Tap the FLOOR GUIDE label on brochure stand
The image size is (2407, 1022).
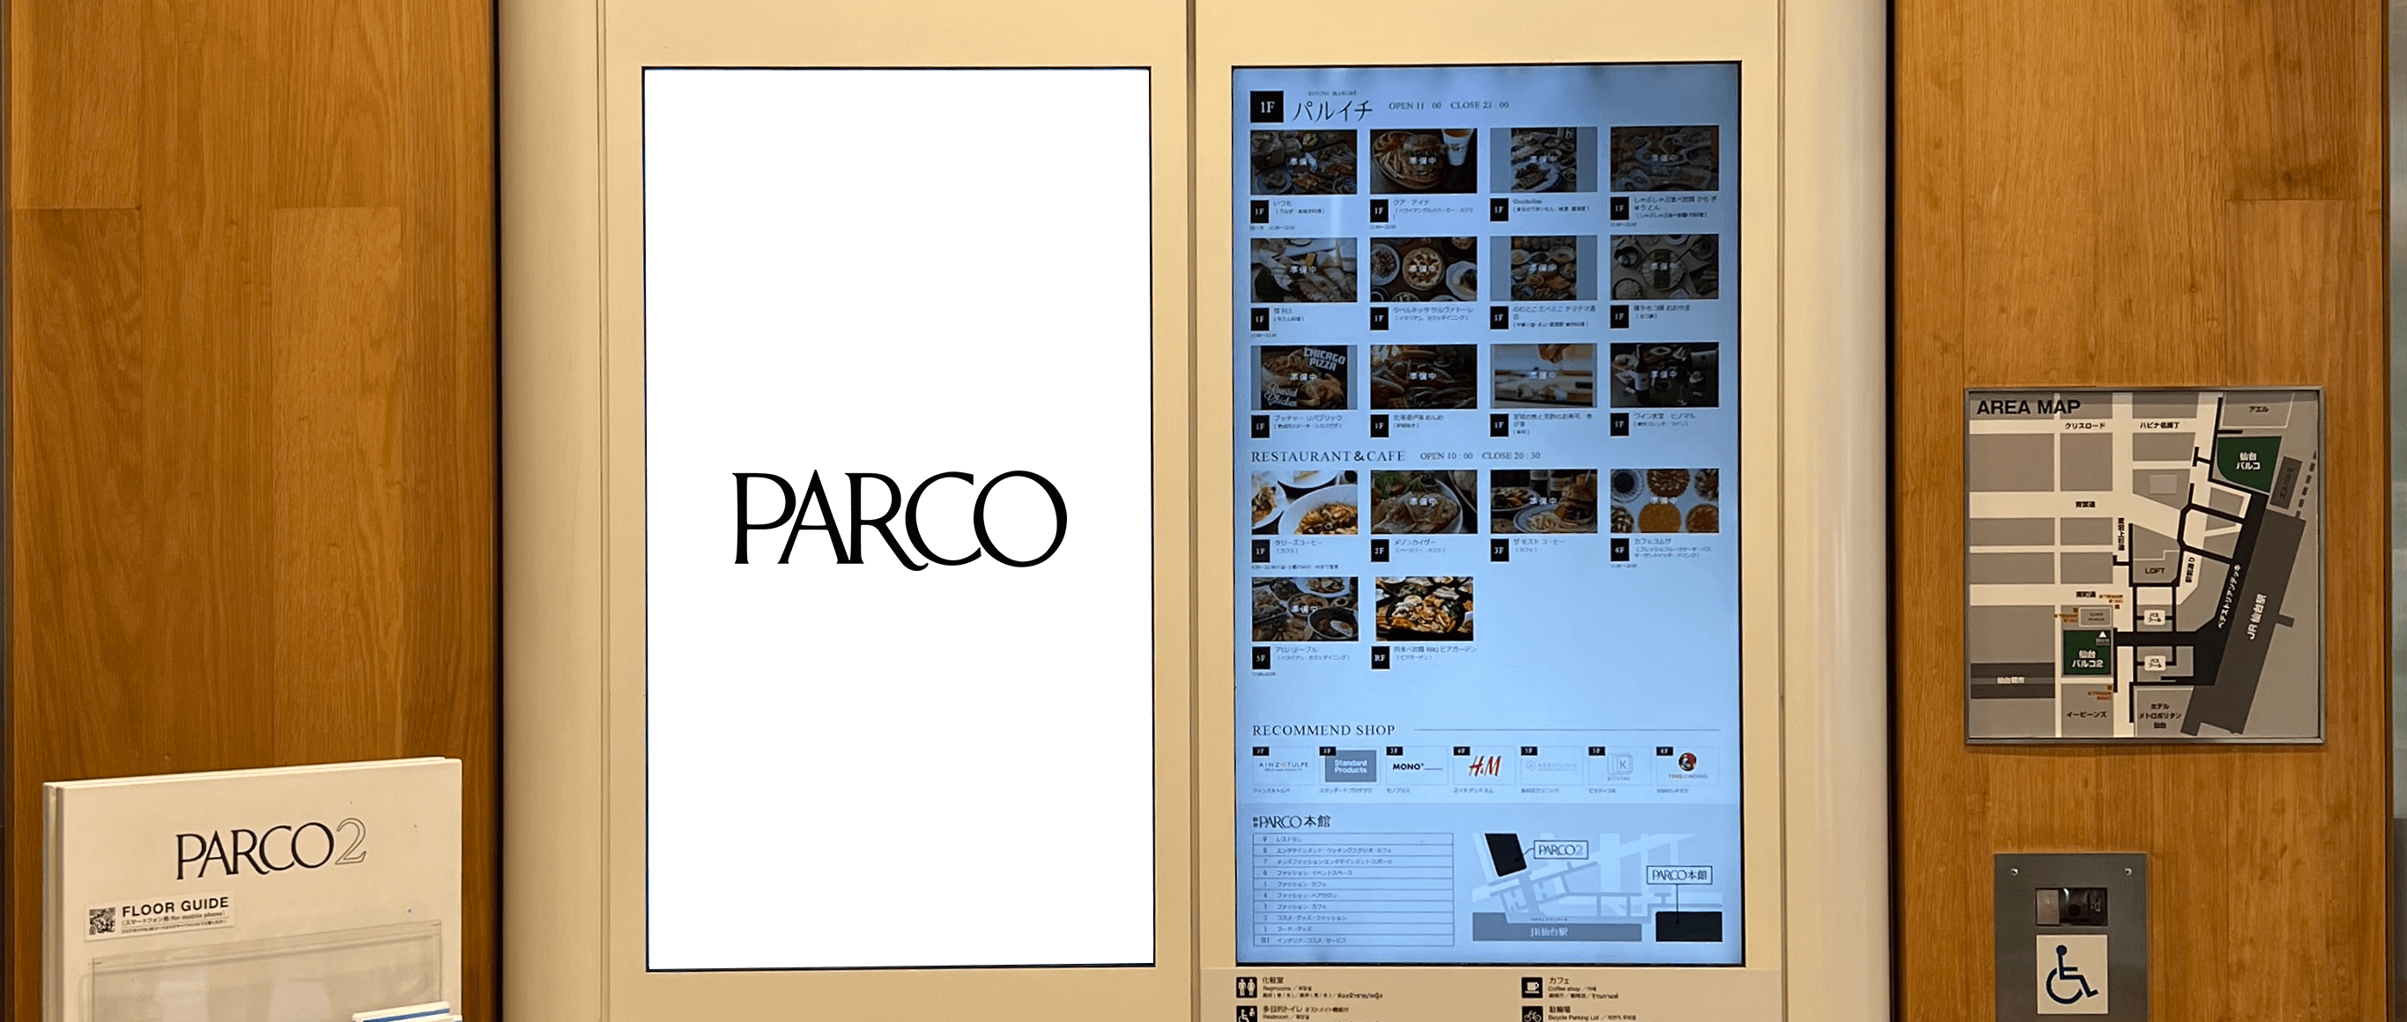click(174, 907)
